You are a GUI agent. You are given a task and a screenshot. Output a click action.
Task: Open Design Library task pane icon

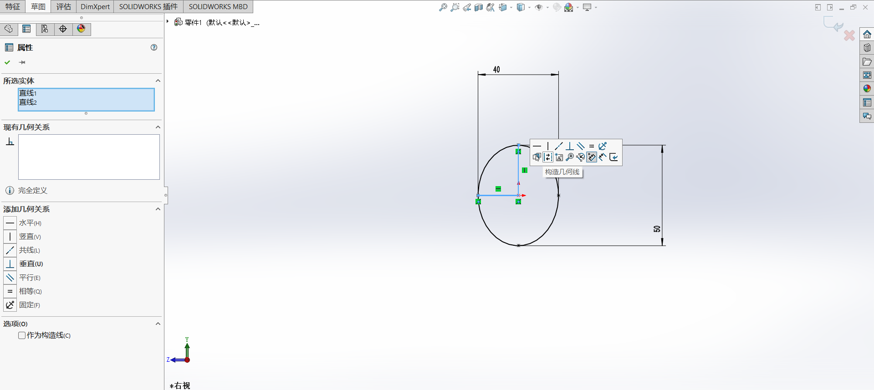[867, 48]
